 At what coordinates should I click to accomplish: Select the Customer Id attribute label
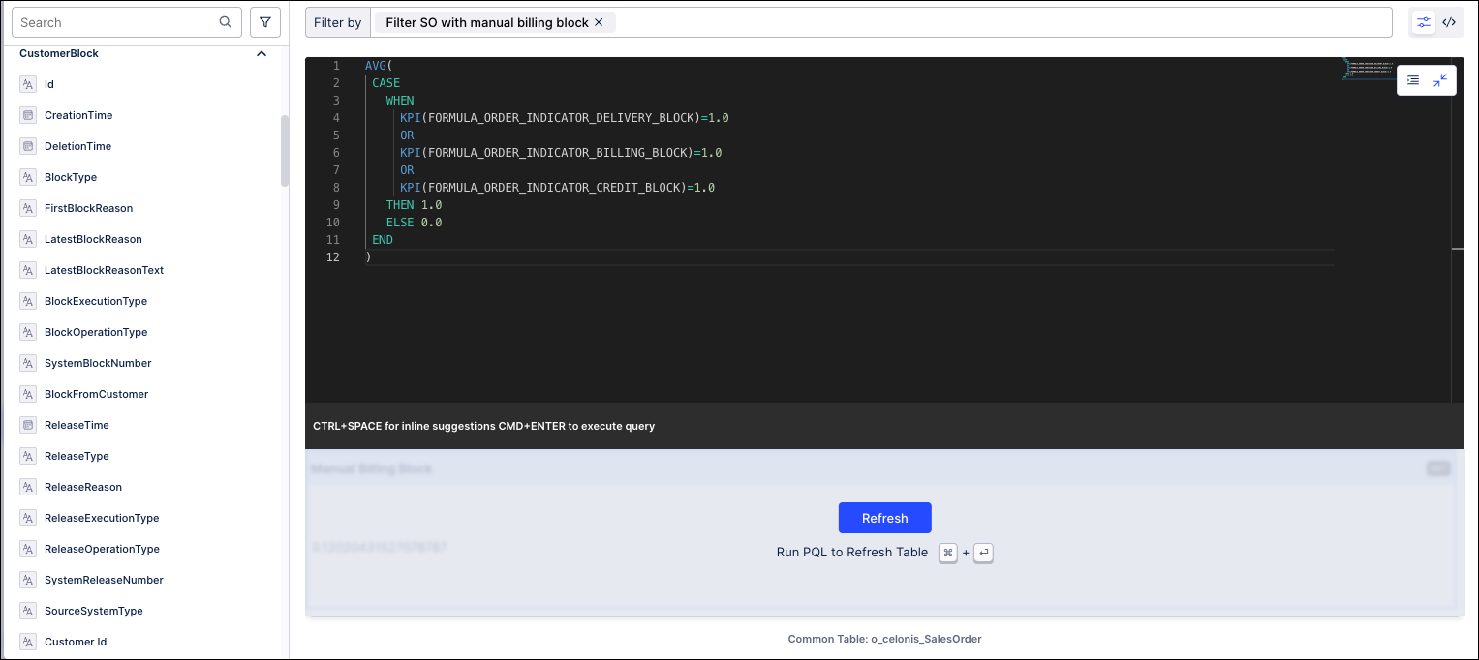point(76,642)
